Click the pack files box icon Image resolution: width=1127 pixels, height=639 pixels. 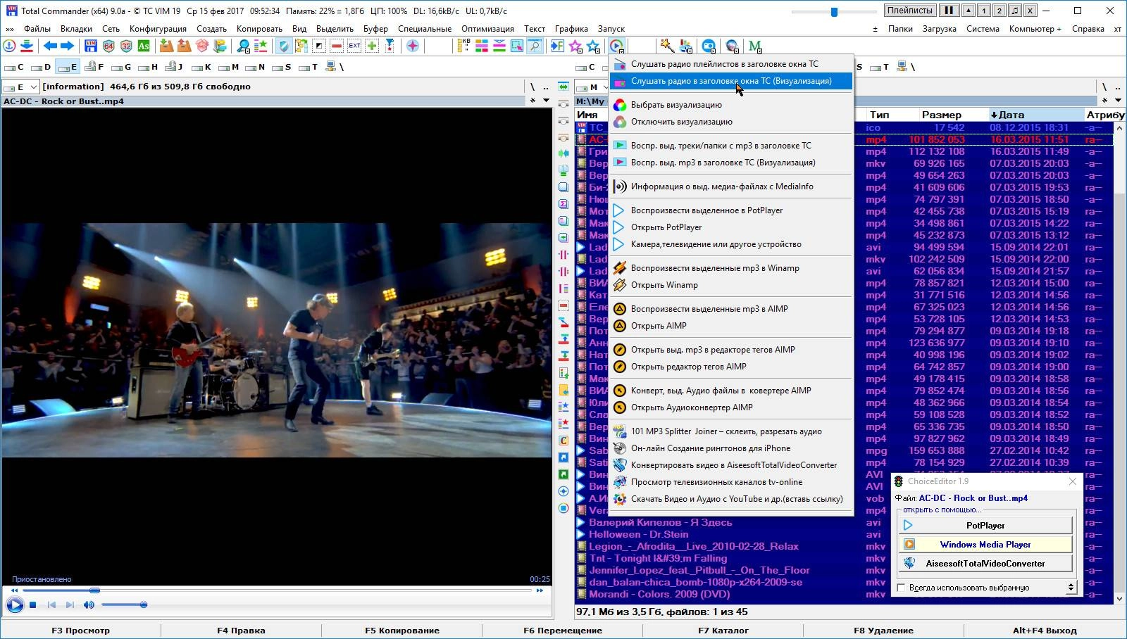[166, 46]
